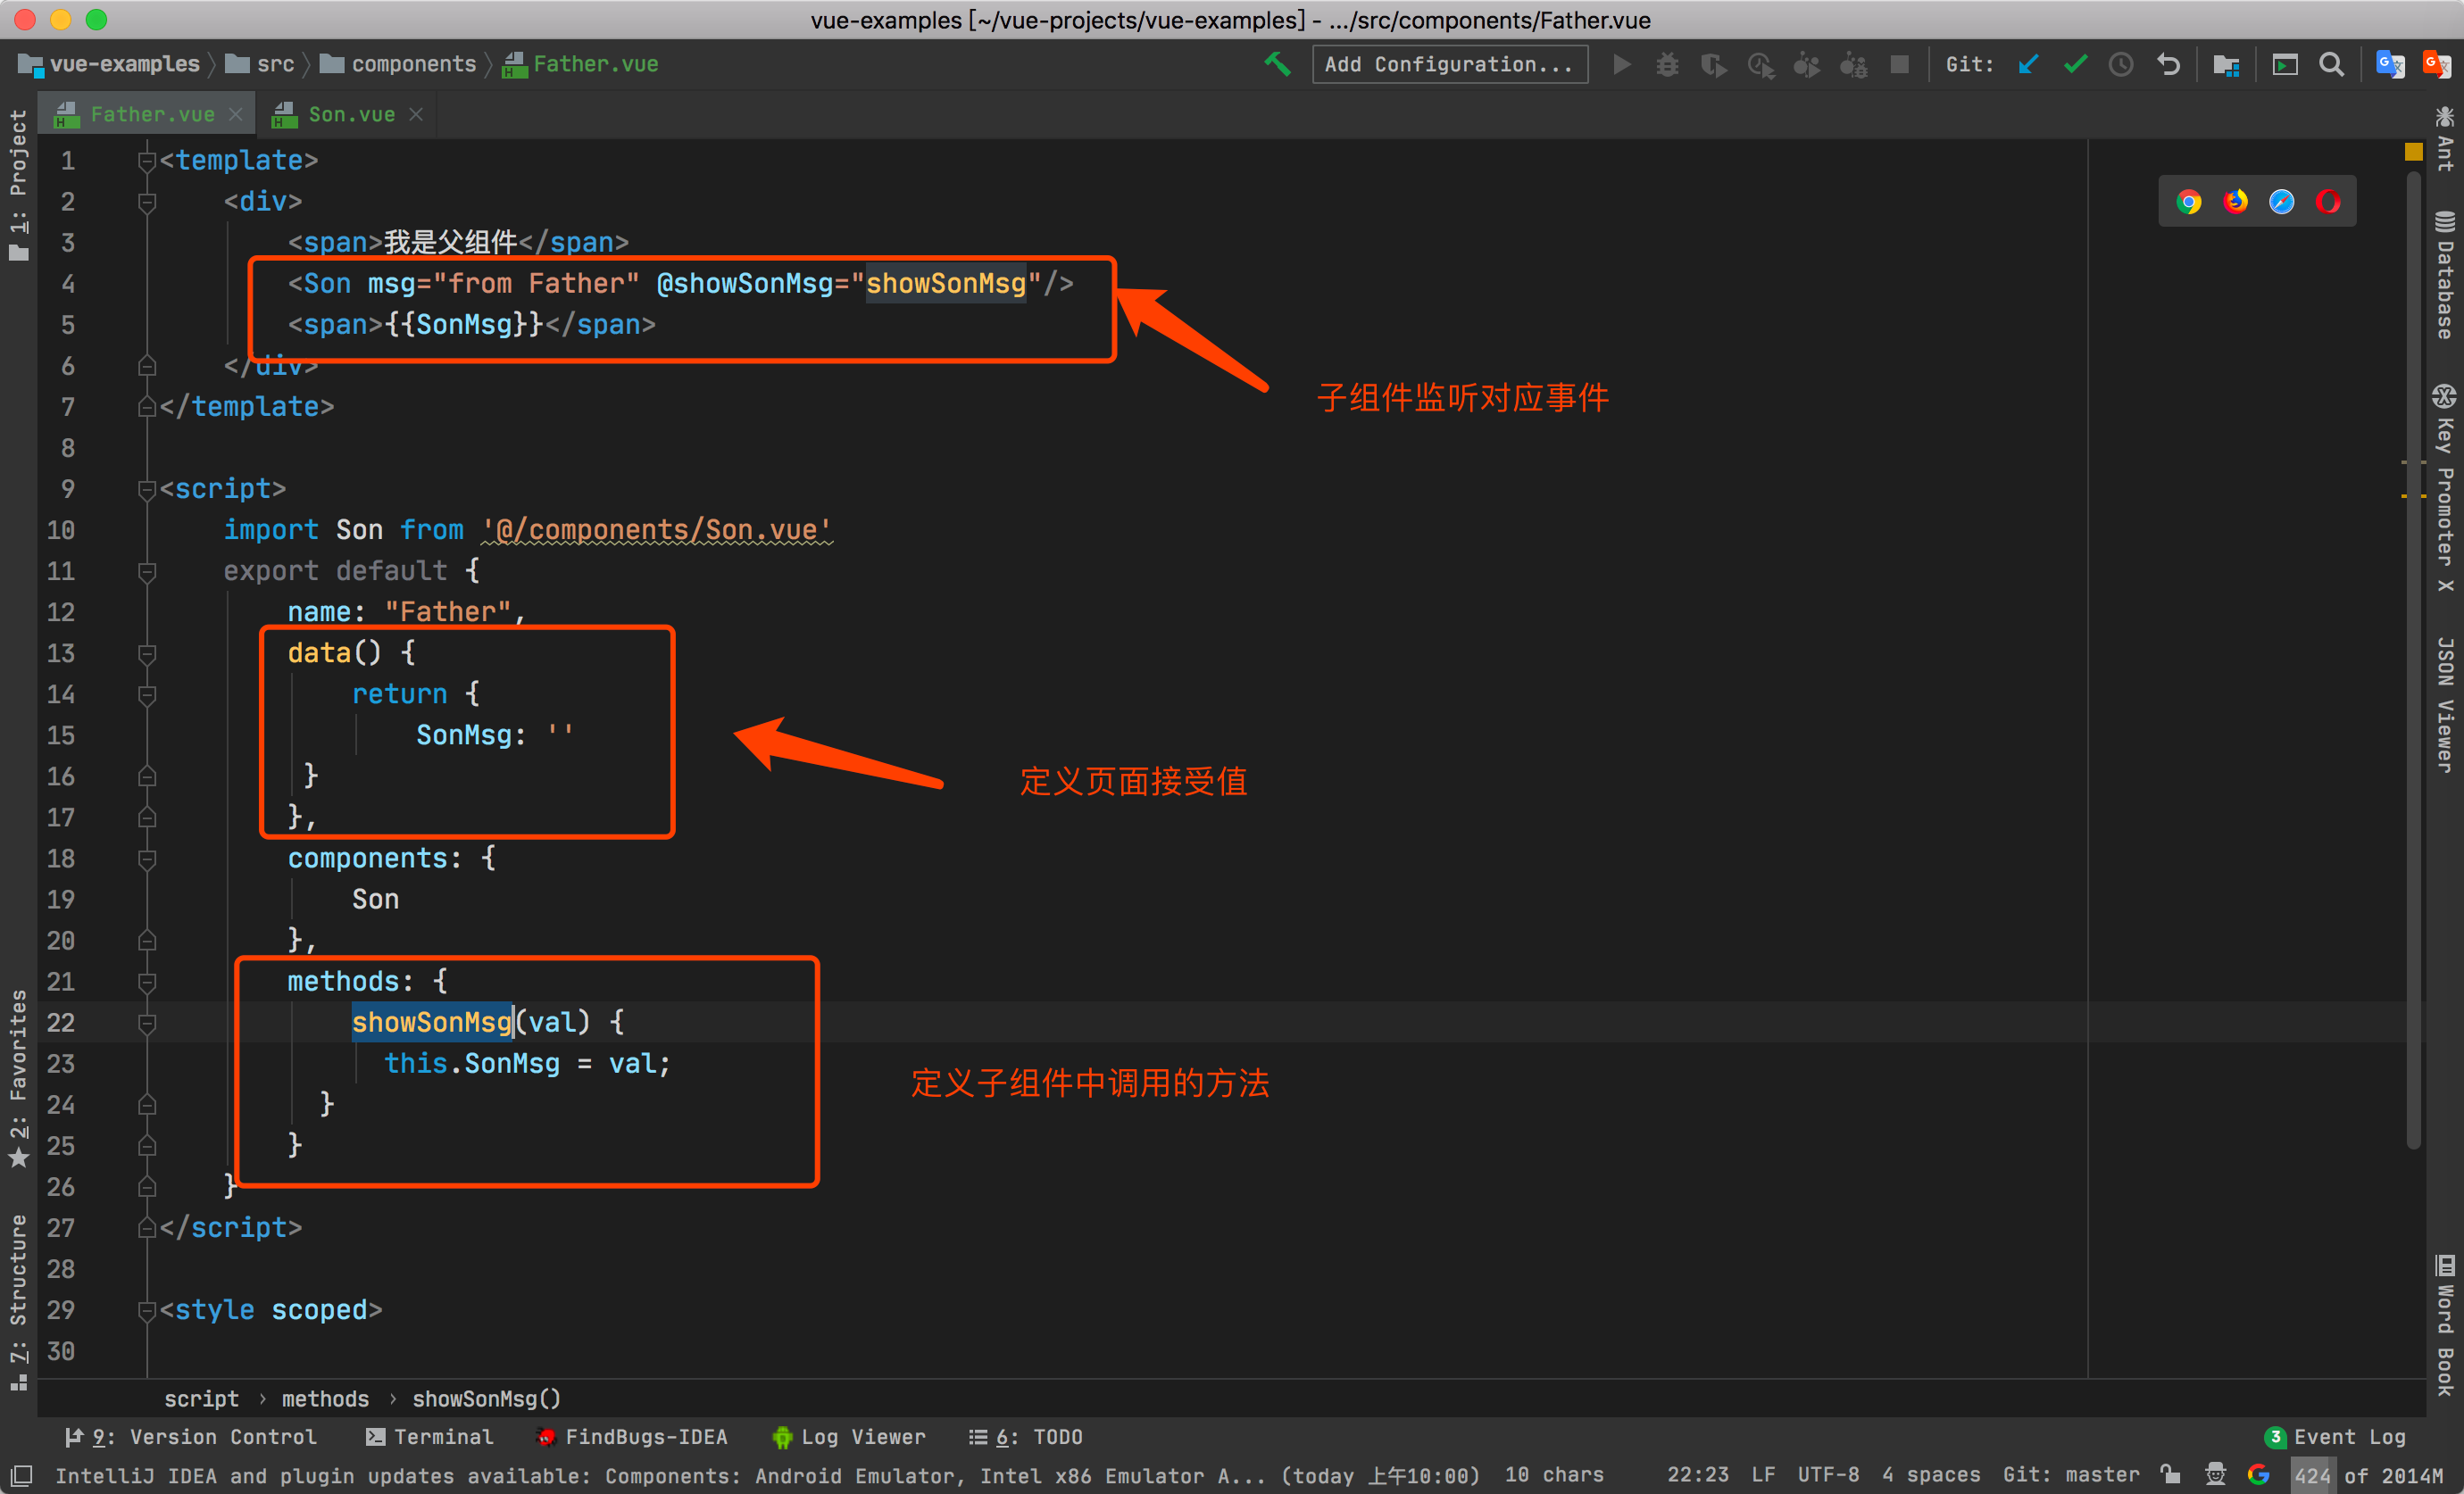The height and width of the screenshot is (1494, 2464).
Task: Open file in Safari browser icon
Action: pos(2282,202)
